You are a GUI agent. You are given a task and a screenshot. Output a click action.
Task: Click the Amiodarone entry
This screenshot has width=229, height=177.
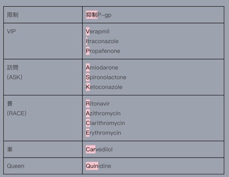point(102,67)
